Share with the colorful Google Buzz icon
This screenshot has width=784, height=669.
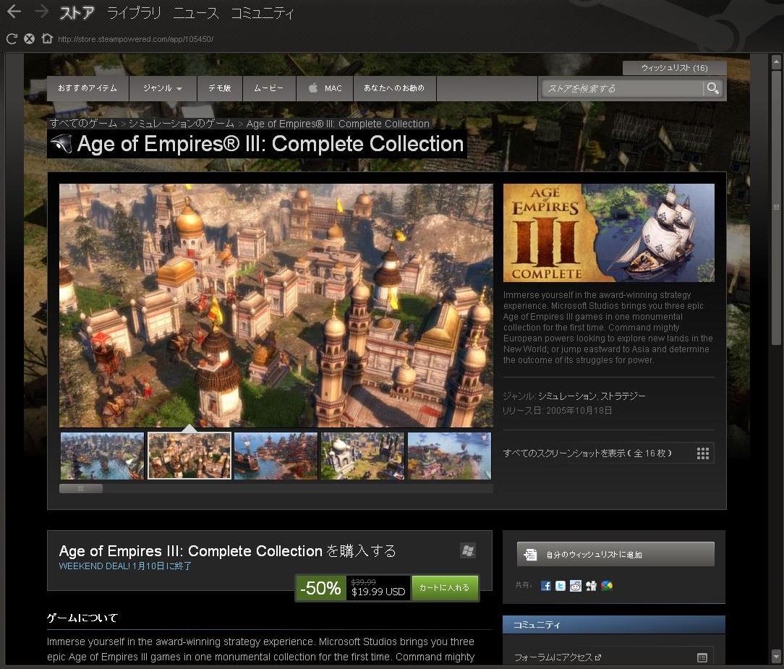point(607,586)
